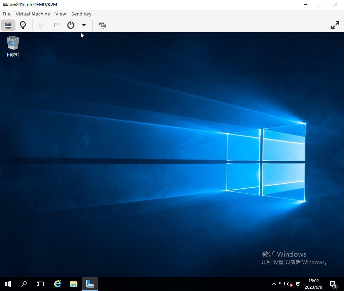Open the Virtual Machine menu
Screen dimensions: 344x291
[33, 14]
